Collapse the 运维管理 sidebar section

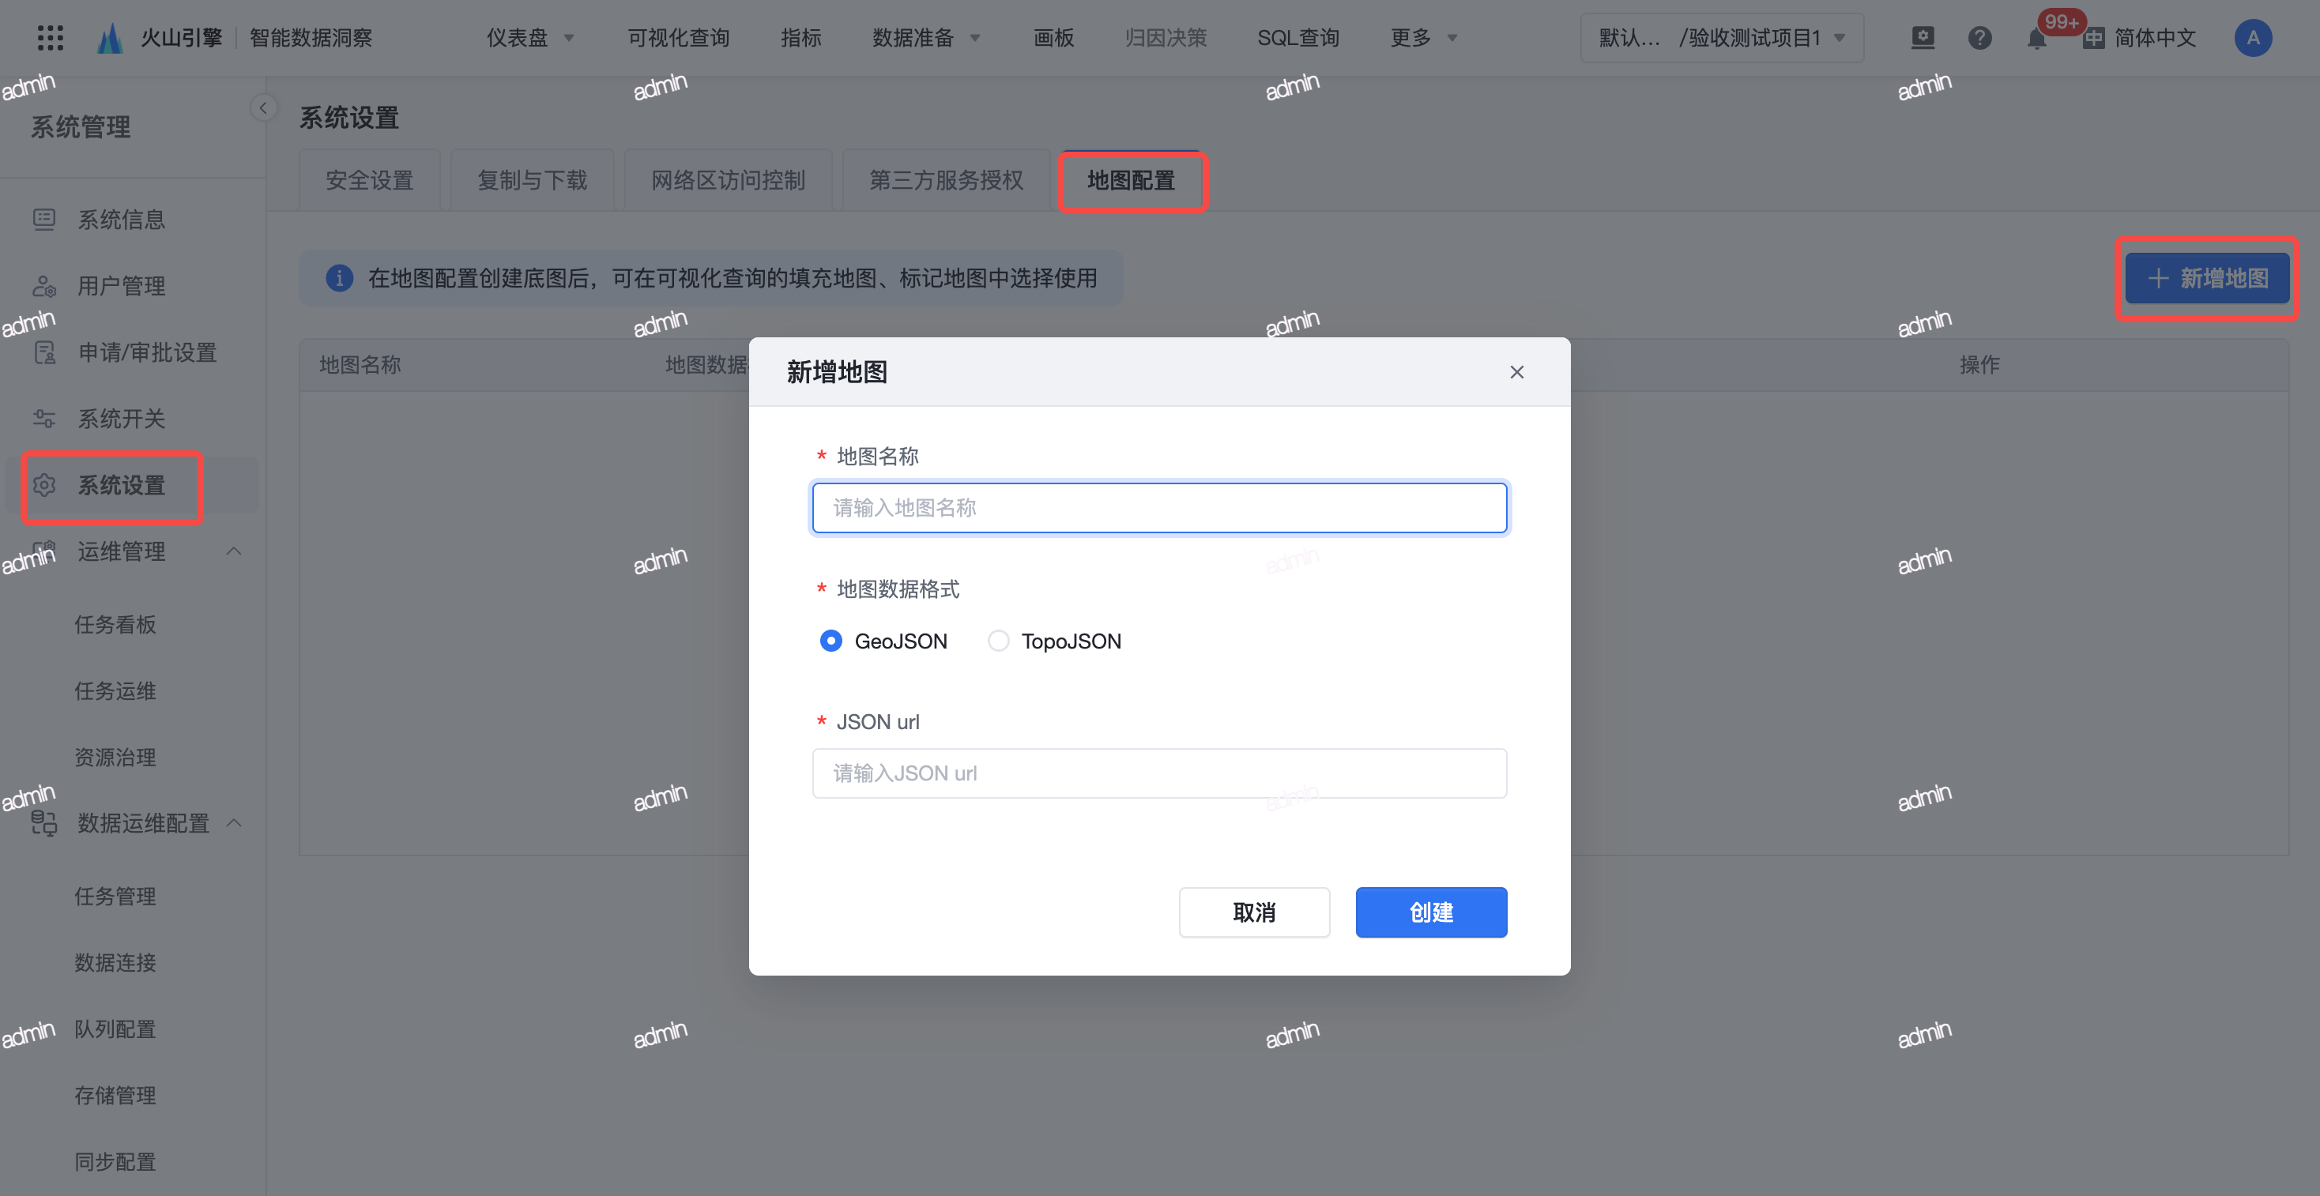(x=234, y=551)
